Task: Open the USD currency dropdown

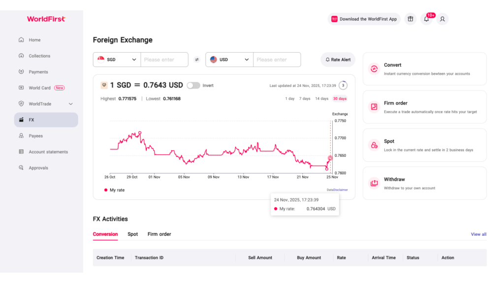Action: 229,59
